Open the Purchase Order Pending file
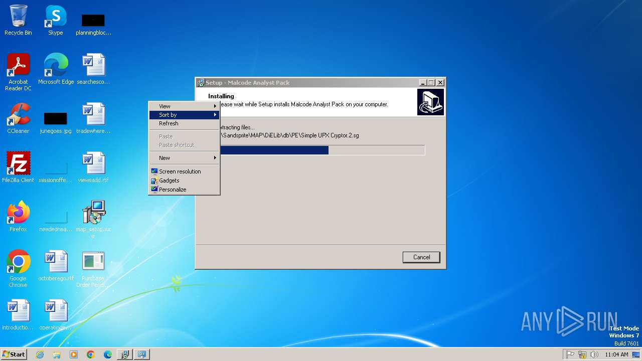 click(x=93, y=269)
